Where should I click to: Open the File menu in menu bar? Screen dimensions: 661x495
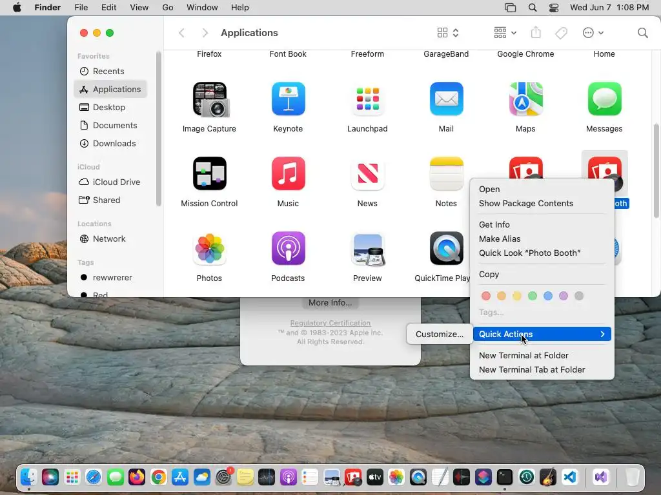pyautogui.click(x=81, y=8)
